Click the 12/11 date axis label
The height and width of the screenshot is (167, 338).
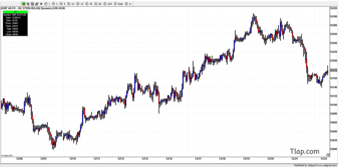[97, 159]
